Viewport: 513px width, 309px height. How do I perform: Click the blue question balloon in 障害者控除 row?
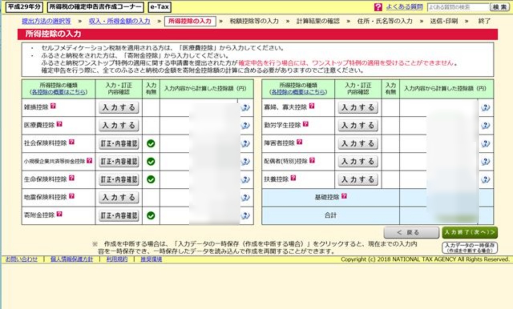(x=485, y=143)
